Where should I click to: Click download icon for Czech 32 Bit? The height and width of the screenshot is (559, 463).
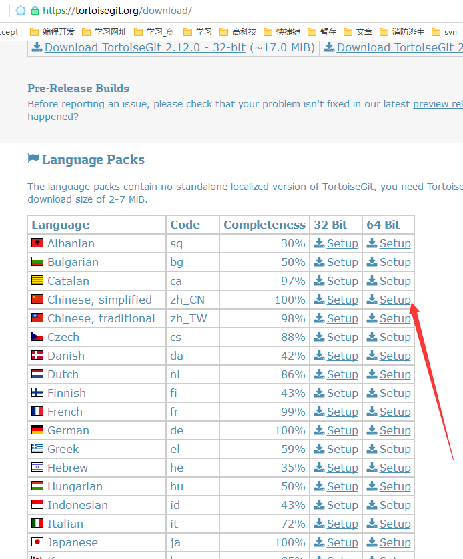click(319, 337)
